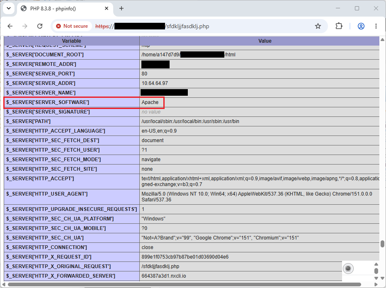Click the $_SERVER['HTTP_ACCEPT'] cell
The width and height of the screenshot is (386, 288).
pyautogui.click(x=72, y=182)
